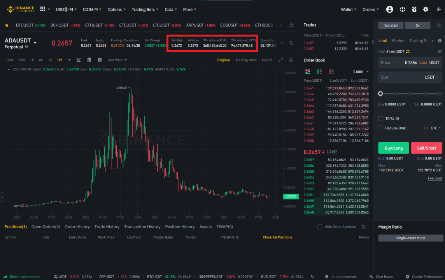Image resolution: width=445 pixels, height=280 pixels.
Task: Click the Binance Futures logo
Action: pos(21,9)
